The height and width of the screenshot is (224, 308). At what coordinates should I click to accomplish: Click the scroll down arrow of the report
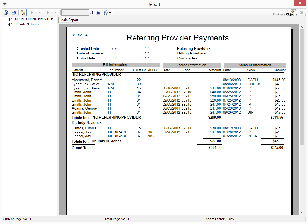302,212
